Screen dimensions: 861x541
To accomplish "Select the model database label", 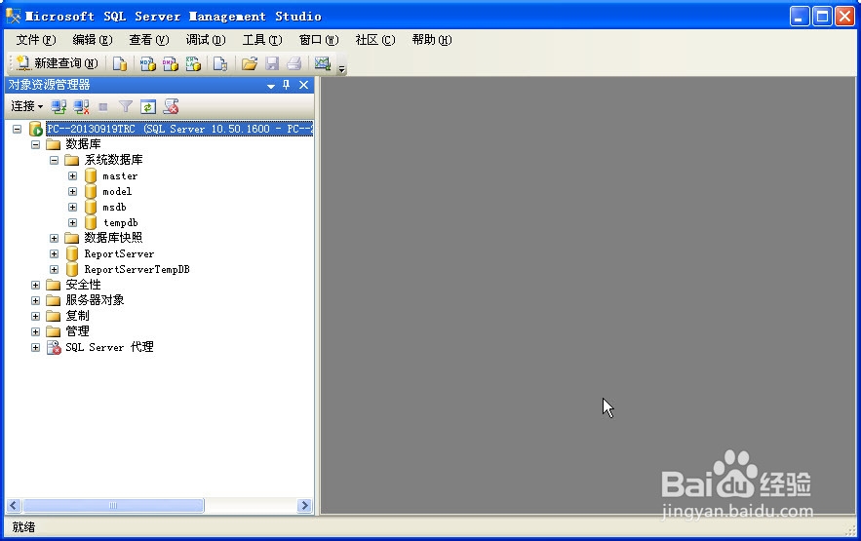I will (117, 191).
